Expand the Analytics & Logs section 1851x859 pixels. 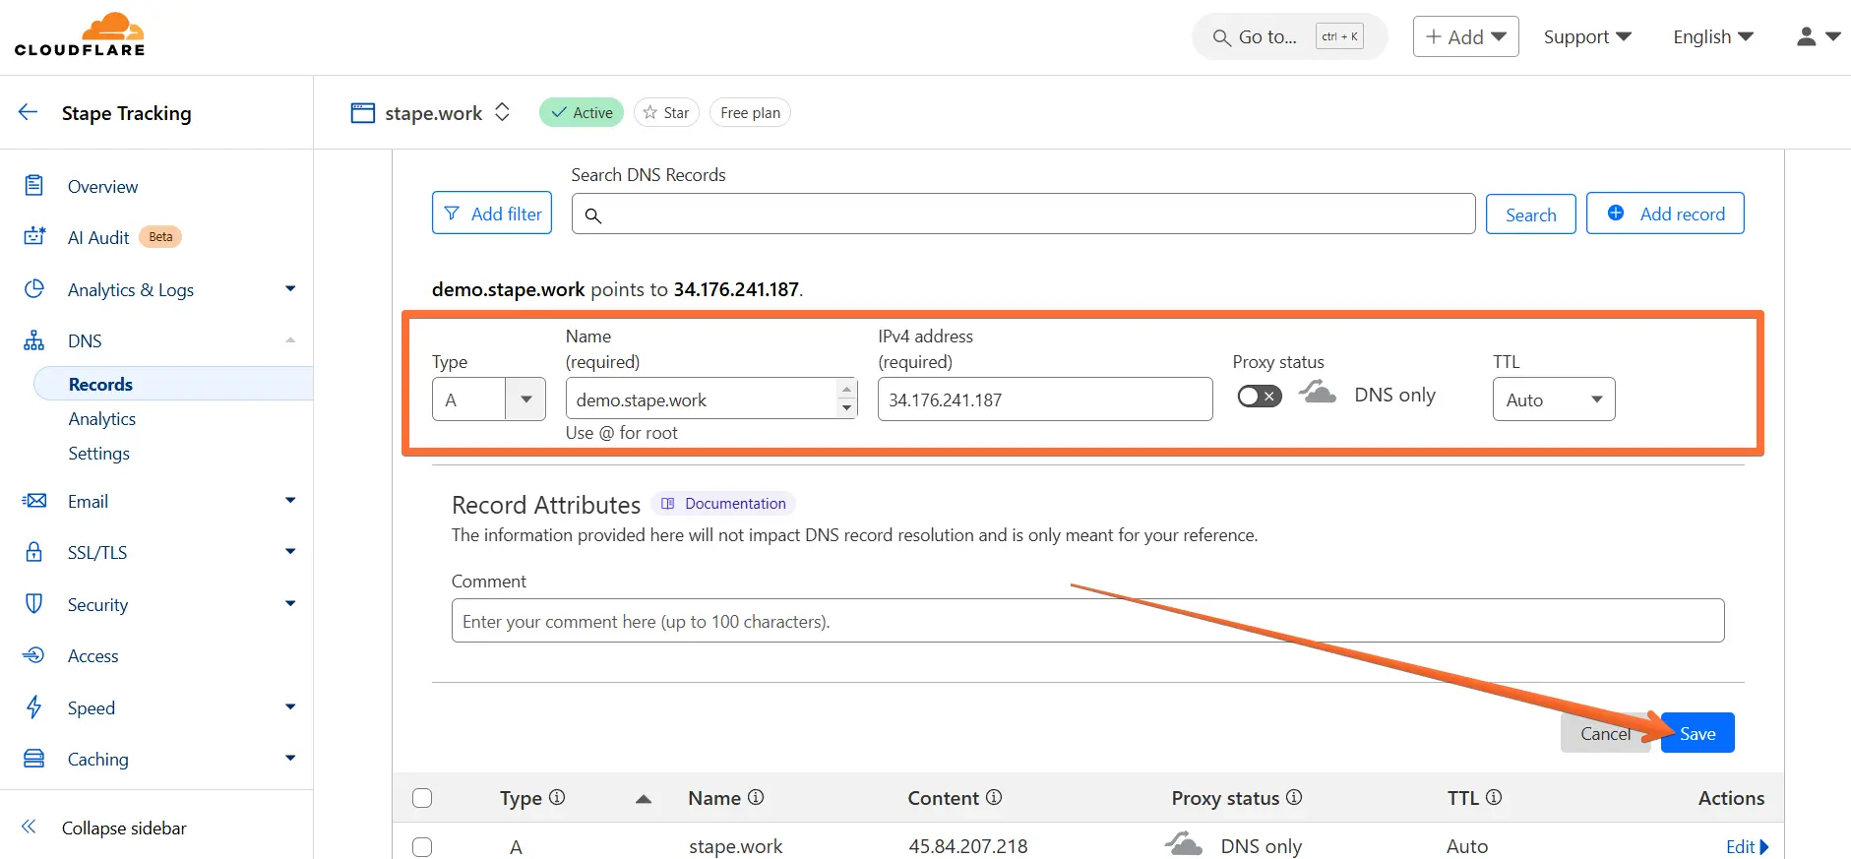[290, 288]
